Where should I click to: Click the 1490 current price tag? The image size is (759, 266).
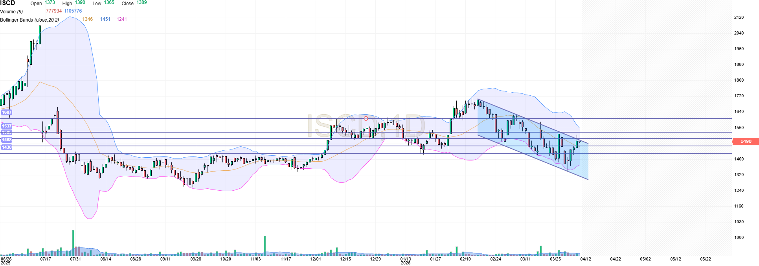click(x=746, y=141)
